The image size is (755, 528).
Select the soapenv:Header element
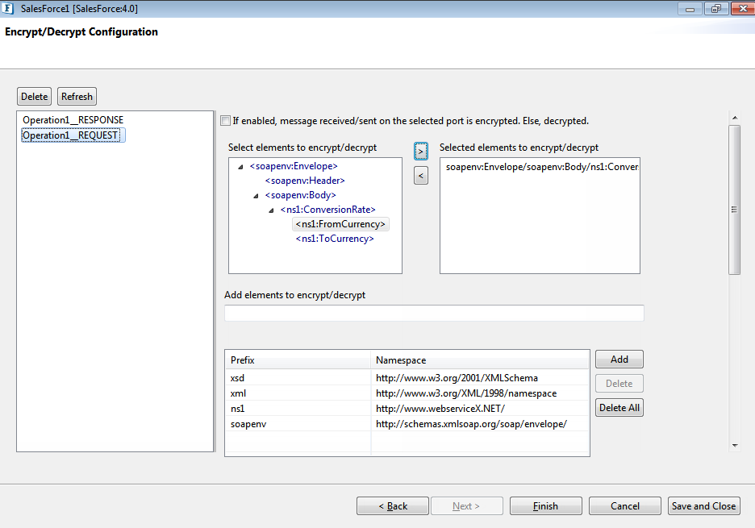[x=305, y=181]
